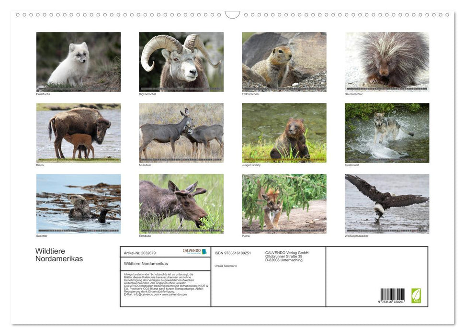Screen dimensions: 465x335
Task: Click the green eco leaf logo
Action: 416,295
